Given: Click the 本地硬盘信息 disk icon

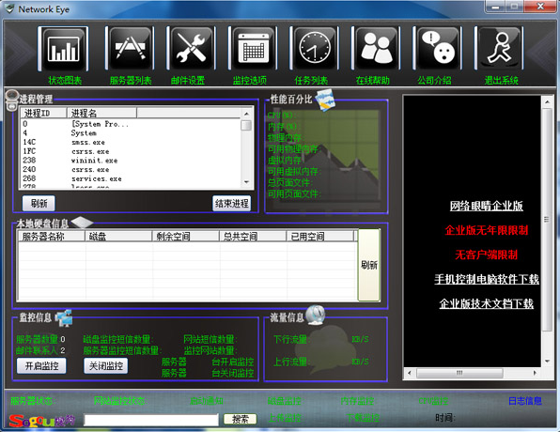Looking at the screenshot, I should (x=82, y=223).
